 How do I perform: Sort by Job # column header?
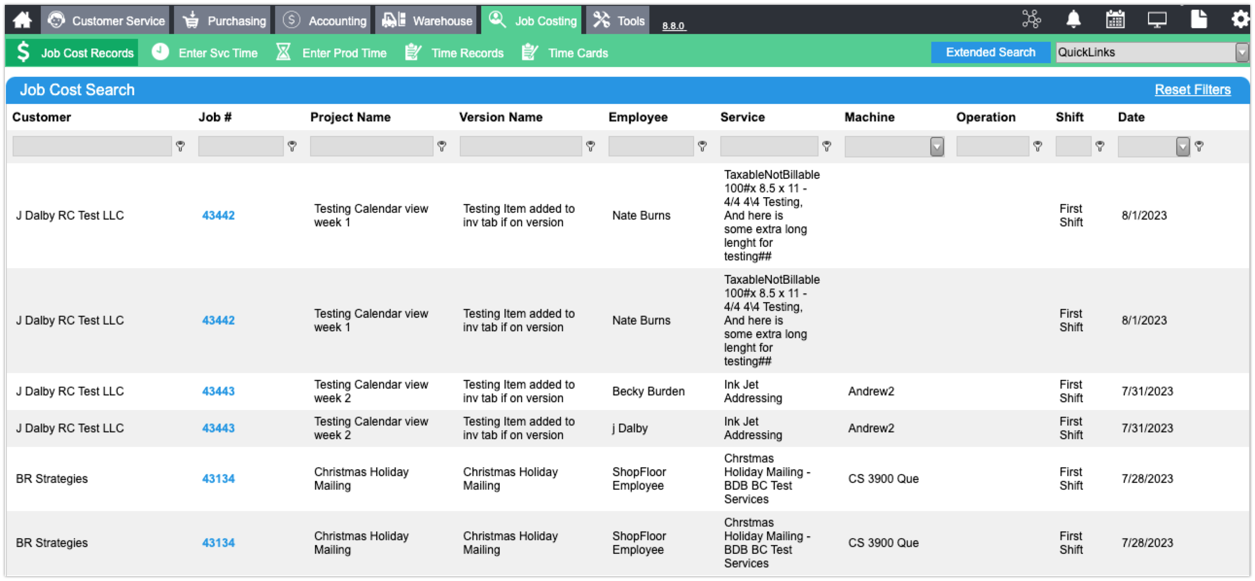215,117
